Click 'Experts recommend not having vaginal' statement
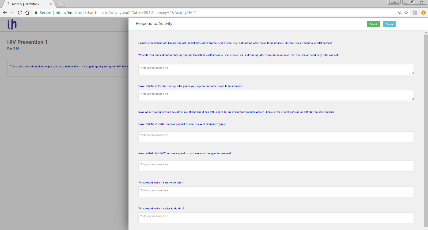The image size is (428, 230). click(235, 43)
